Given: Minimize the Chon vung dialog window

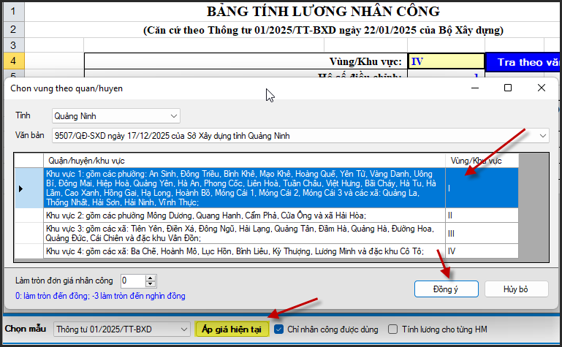Looking at the screenshot, I should tap(474, 88).
